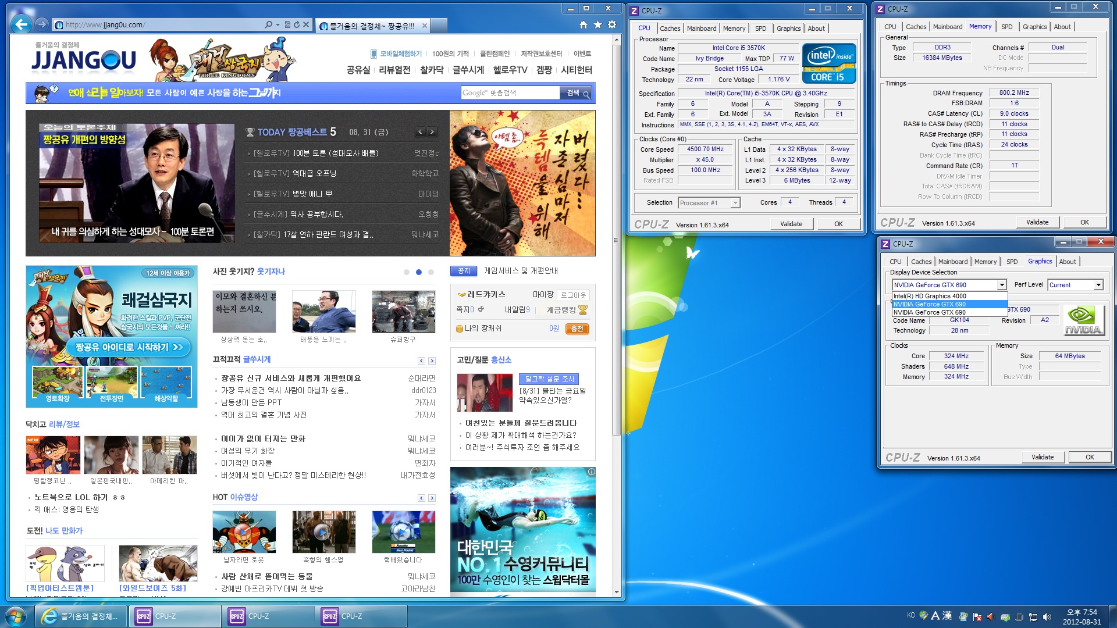Open the 공유실 menu item
Screen dimensions: 1117x628
(358, 70)
